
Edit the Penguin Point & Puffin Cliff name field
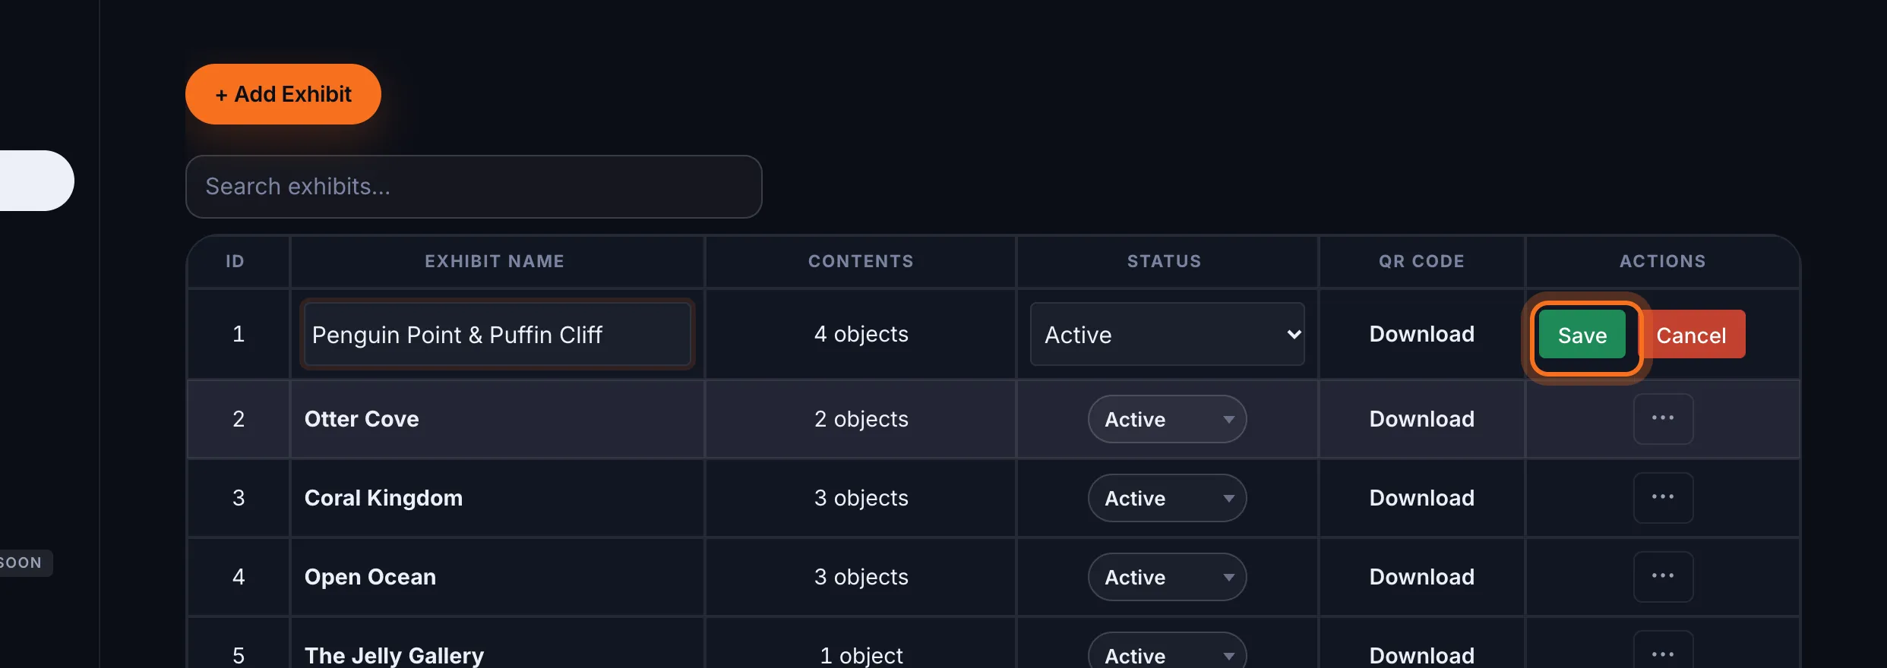497,335
